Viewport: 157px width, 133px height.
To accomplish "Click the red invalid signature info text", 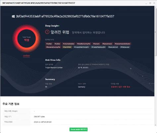I will pyautogui.click(x=121, y=87).
